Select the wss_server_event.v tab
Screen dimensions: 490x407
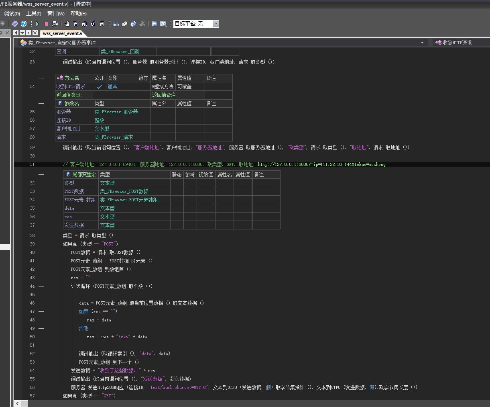tap(63, 33)
